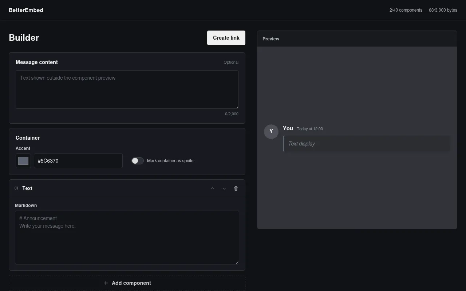
Task: Delete the Text component with trash icon
Action: [x=236, y=188]
